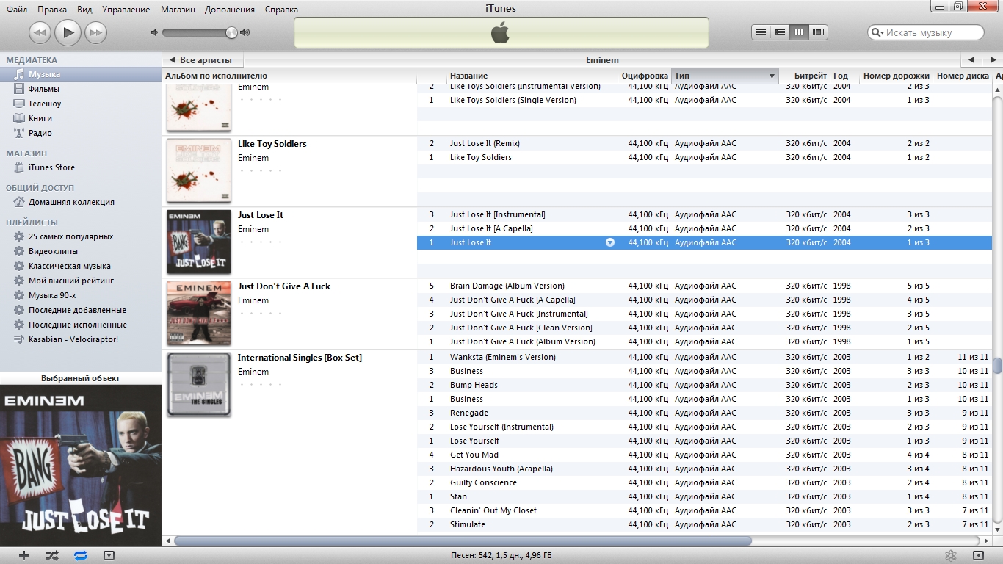This screenshot has width=1003, height=564.
Task: Open the Дополнения menu
Action: pos(230,10)
